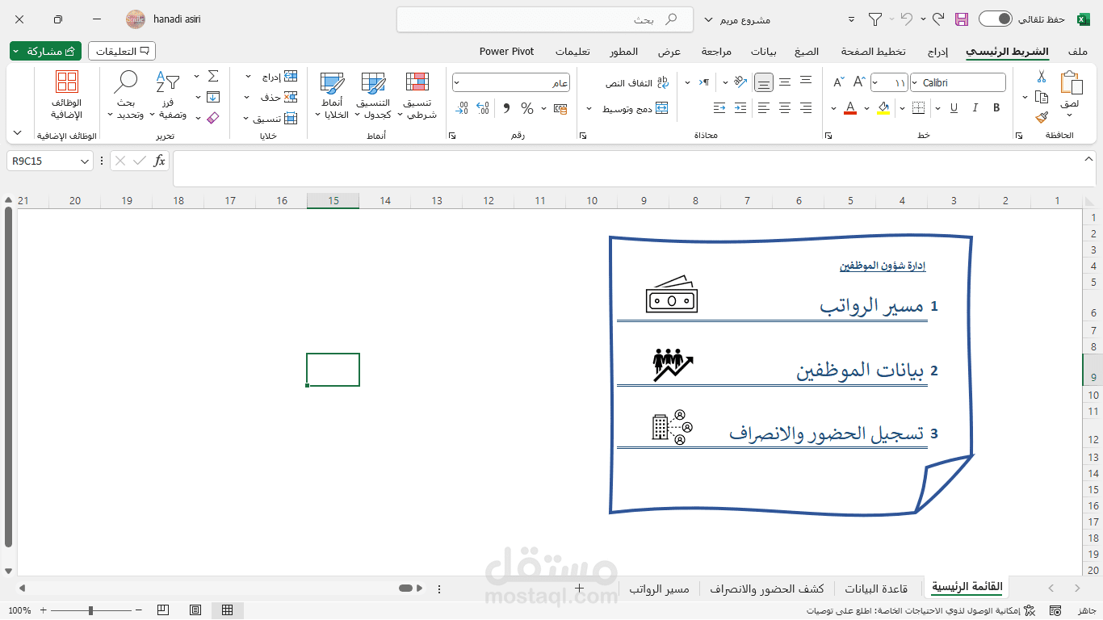The height and width of the screenshot is (620, 1103).
Task: Click the Orientation (ab) text rotation icon
Action: pyautogui.click(x=741, y=82)
